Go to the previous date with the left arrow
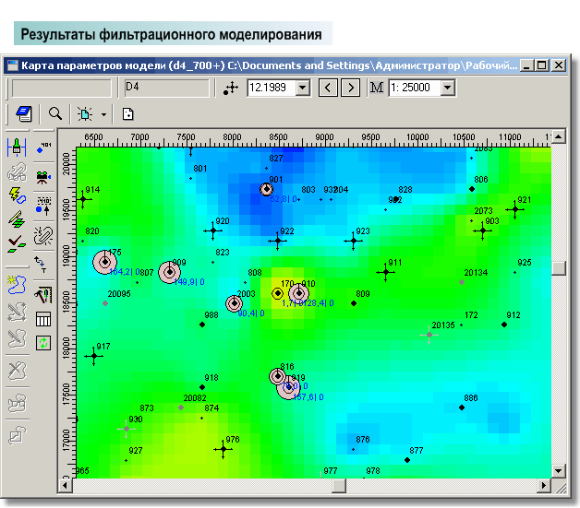 click(x=328, y=88)
